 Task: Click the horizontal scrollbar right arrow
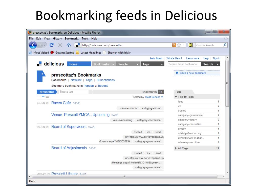pos(223,177)
